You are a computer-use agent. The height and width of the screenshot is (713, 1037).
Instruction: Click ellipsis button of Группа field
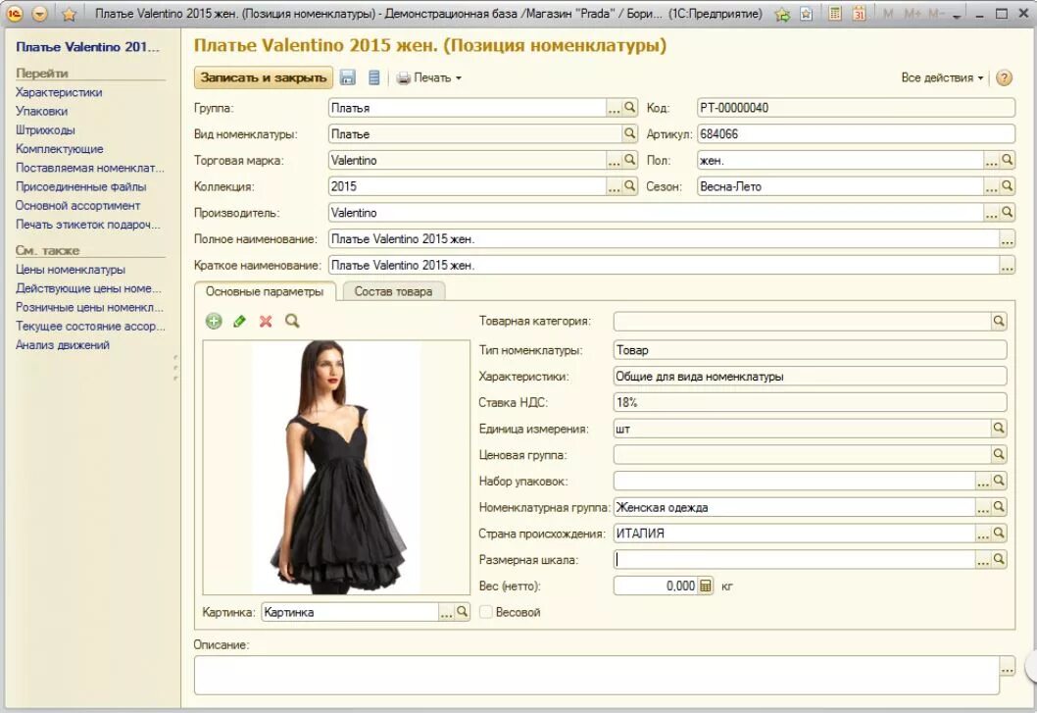click(x=614, y=108)
